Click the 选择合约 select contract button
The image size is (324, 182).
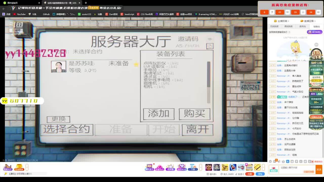[x=67, y=129]
